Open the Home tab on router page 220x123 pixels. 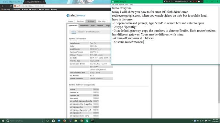point(70,21)
